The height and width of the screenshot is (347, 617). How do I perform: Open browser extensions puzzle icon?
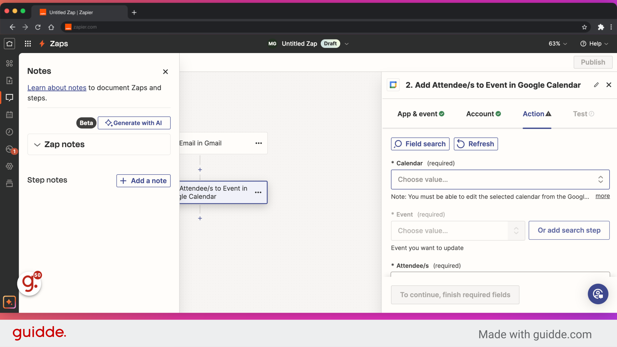(601, 27)
